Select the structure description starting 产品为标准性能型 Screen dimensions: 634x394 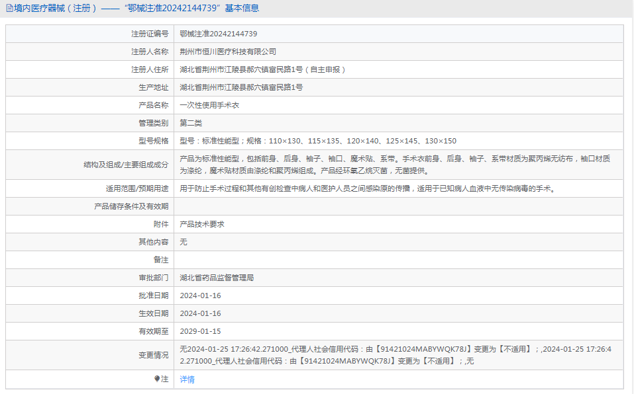[395, 165]
